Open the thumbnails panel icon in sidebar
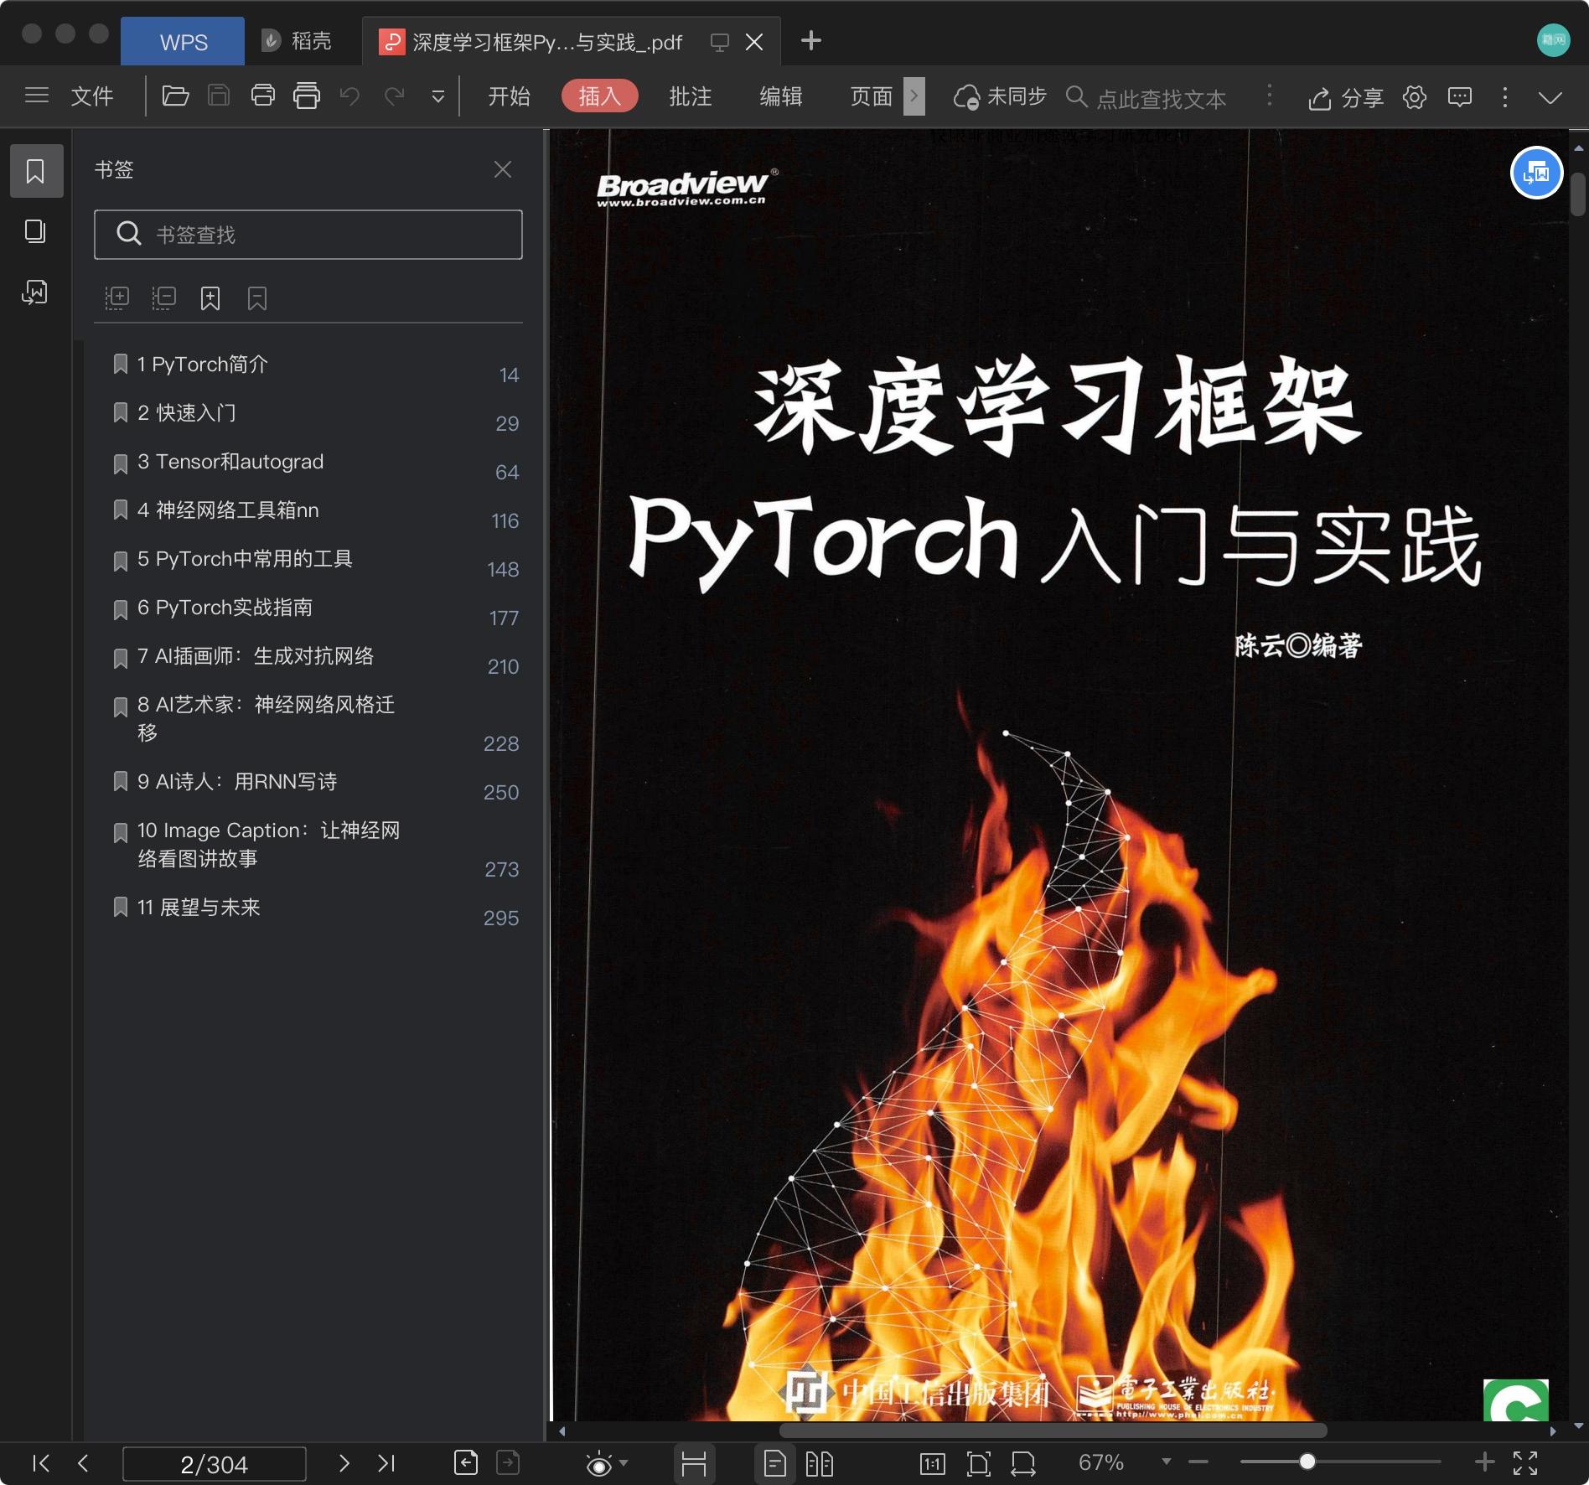Image resolution: width=1589 pixels, height=1485 pixels. tap(35, 231)
